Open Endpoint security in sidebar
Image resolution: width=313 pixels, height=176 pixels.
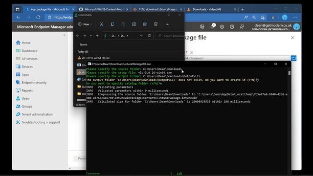tap(31, 83)
